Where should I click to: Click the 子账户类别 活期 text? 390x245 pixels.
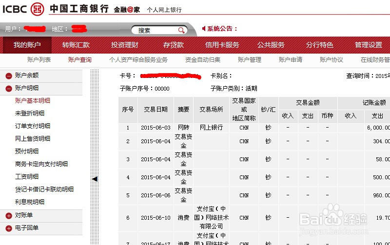pos(234,89)
